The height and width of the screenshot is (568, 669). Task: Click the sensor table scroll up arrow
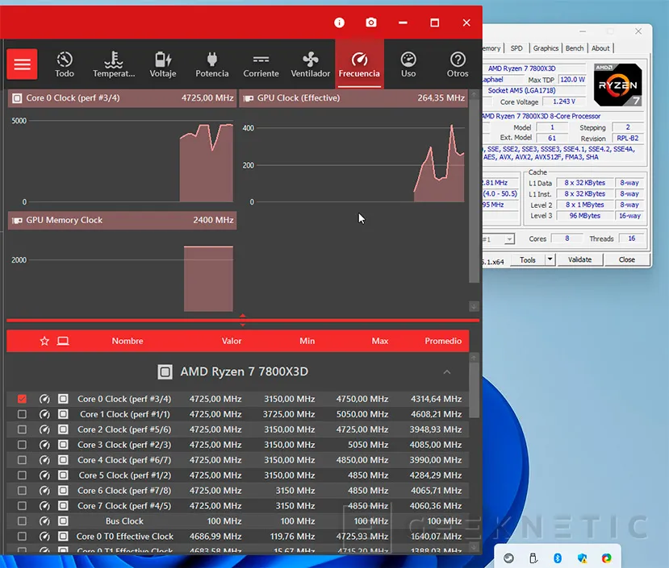point(474,358)
